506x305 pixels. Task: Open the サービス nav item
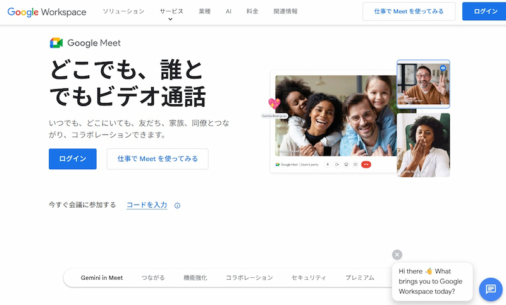[171, 11]
